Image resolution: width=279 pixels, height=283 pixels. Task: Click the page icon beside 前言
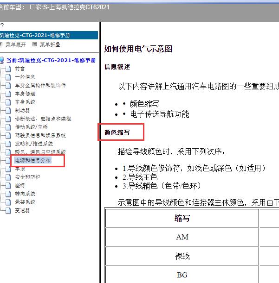point(8,69)
